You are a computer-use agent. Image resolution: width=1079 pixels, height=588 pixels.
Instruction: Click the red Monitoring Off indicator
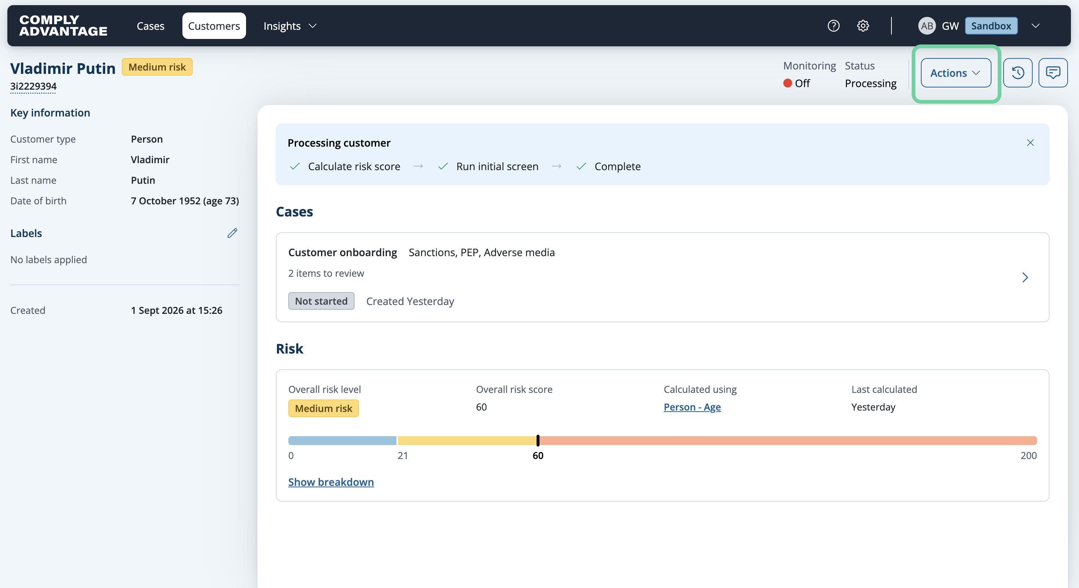pos(787,83)
